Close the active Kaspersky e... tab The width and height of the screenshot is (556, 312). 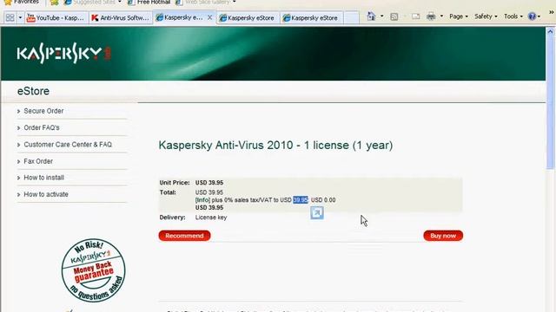click(210, 17)
